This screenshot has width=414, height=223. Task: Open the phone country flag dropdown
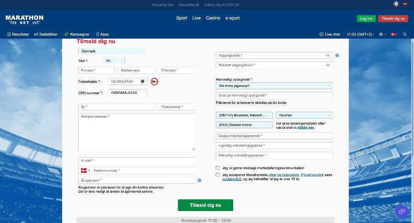85,171
